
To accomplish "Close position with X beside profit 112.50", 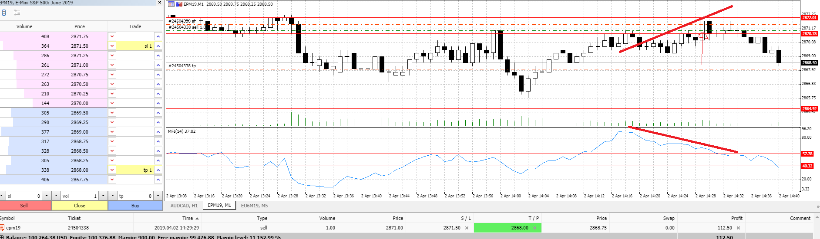I will coord(738,228).
